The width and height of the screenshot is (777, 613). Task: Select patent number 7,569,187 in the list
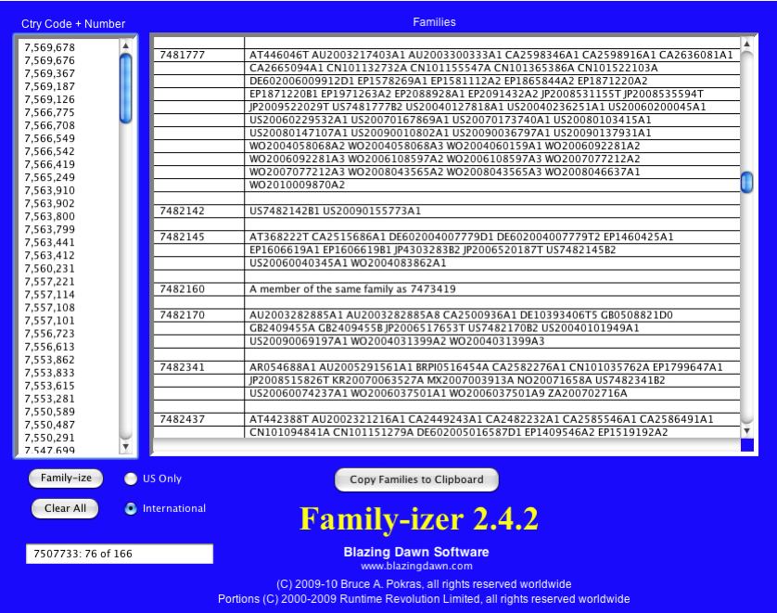coord(49,86)
